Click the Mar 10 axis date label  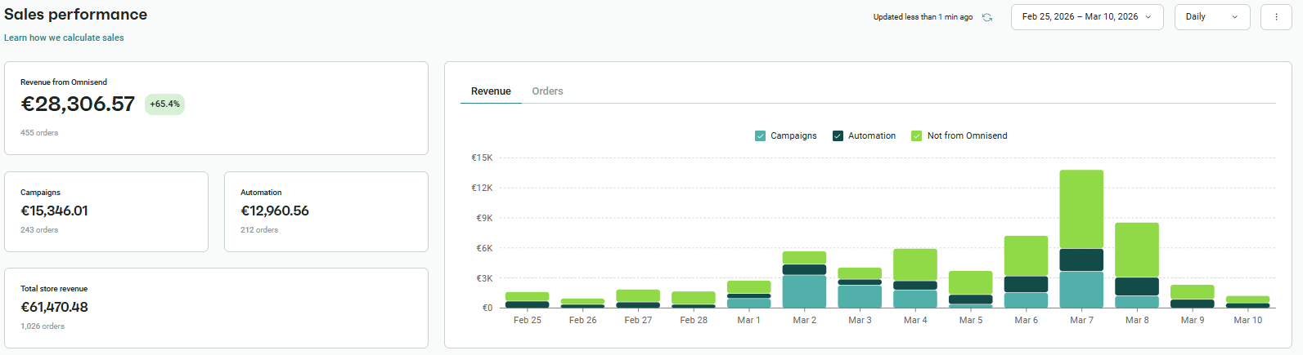pyautogui.click(x=1248, y=320)
